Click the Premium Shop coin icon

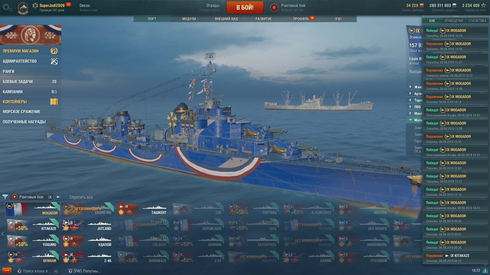[54, 51]
